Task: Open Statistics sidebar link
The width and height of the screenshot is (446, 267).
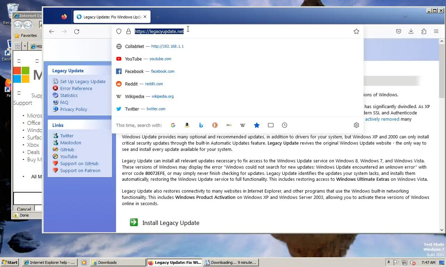Action: tap(69, 95)
